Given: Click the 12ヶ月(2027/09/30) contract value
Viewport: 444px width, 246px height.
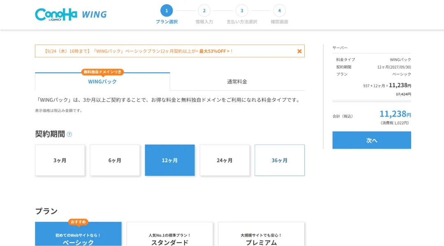Looking at the screenshot, I should point(394,67).
